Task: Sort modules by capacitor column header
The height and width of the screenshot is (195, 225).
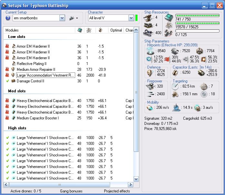Action: tap(102, 30)
